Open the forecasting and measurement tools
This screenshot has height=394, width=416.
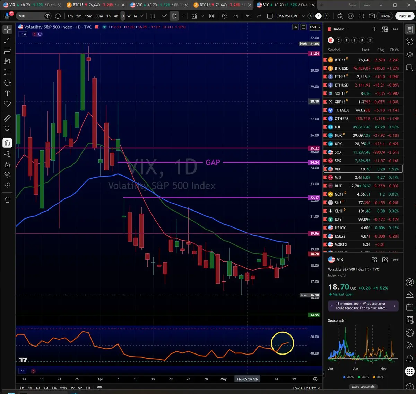point(7,72)
